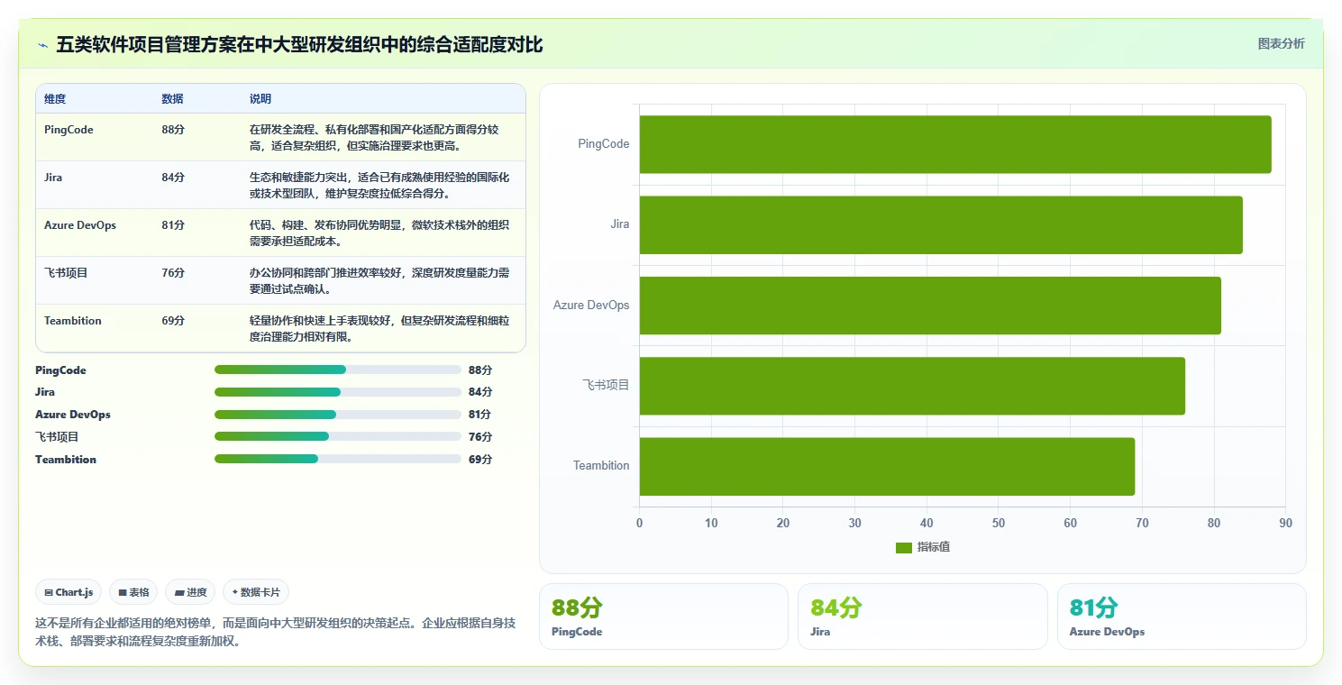Click the Azure DevOps progress bar
The width and height of the screenshot is (1342, 685).
point(338,415)
